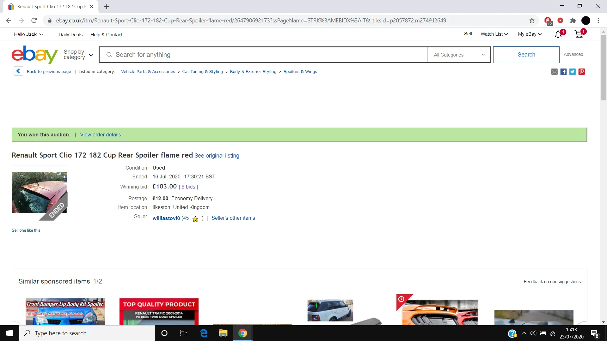Share listing on Twitter icon
607x341 pixels.
click(573, 72)
